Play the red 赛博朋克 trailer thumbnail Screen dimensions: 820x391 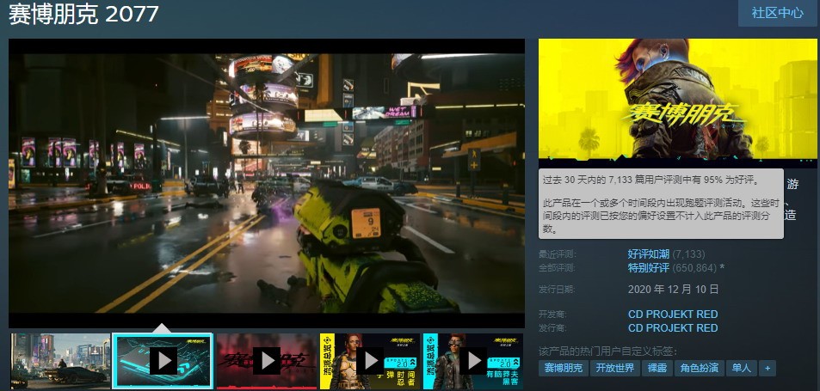pos(266,361)
